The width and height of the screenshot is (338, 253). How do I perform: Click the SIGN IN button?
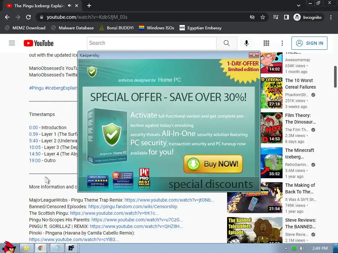[x=309, y=43]
